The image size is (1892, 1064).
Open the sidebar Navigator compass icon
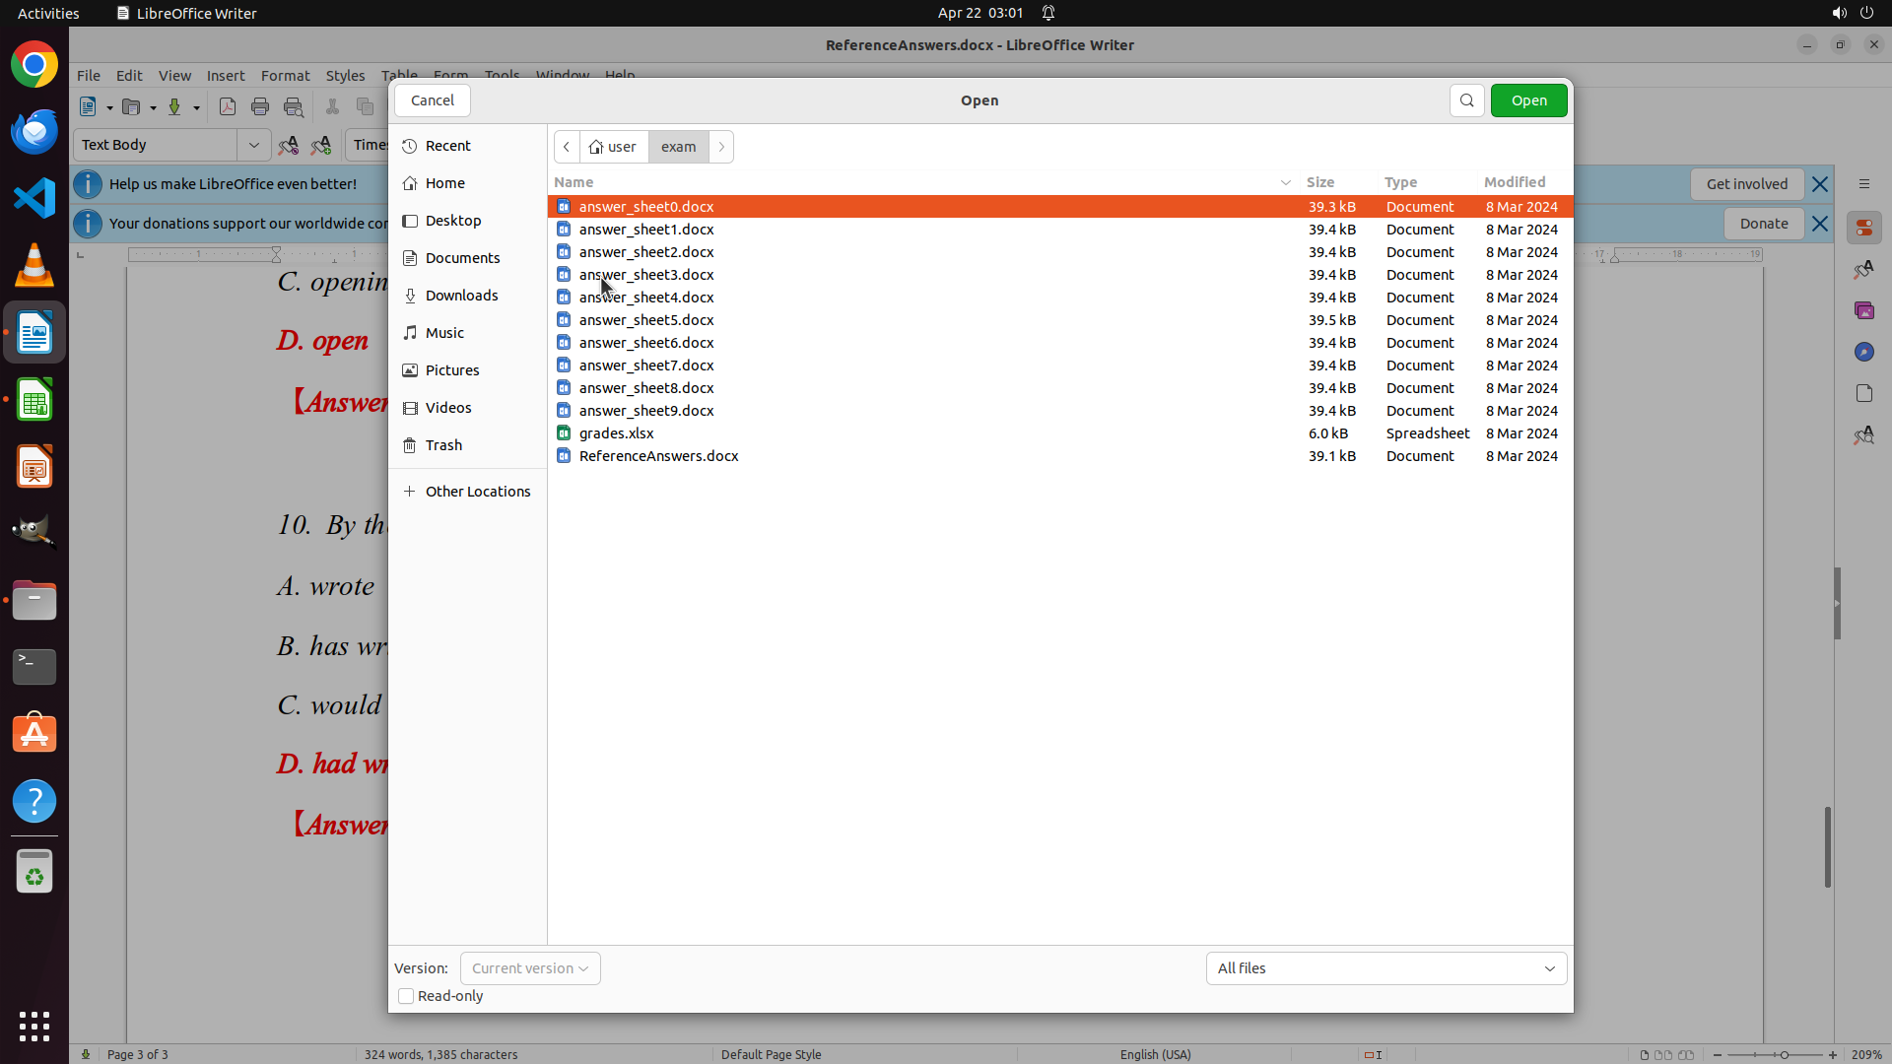(x=1863, y=353)
